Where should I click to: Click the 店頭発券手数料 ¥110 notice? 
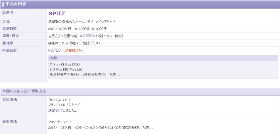click(x=85, y=74)
